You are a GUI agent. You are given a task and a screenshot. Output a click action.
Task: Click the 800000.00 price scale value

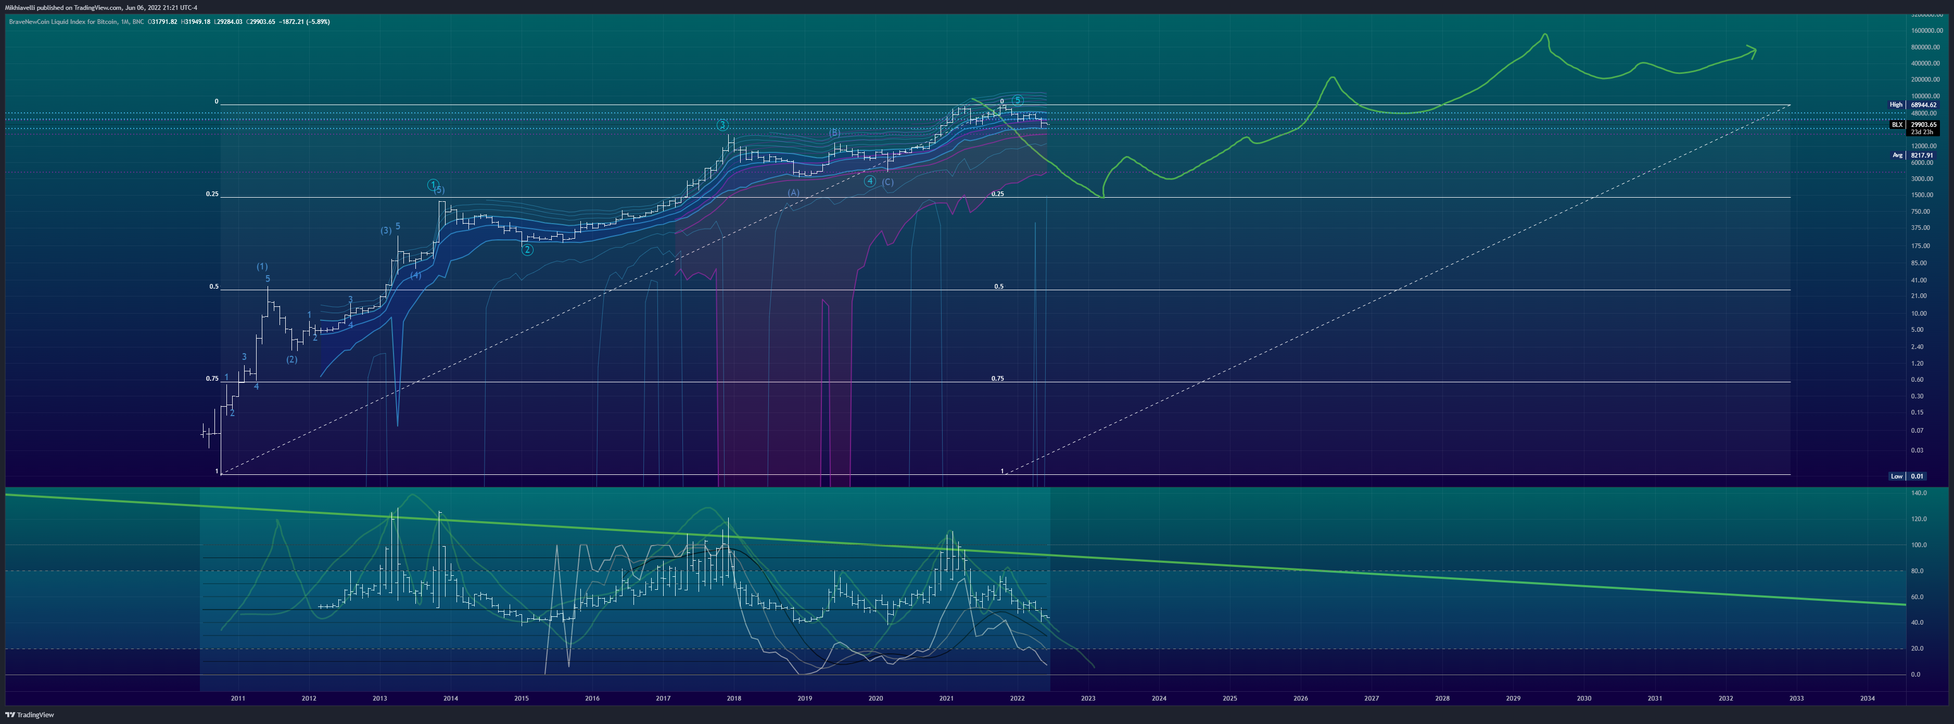[1927, 47]
